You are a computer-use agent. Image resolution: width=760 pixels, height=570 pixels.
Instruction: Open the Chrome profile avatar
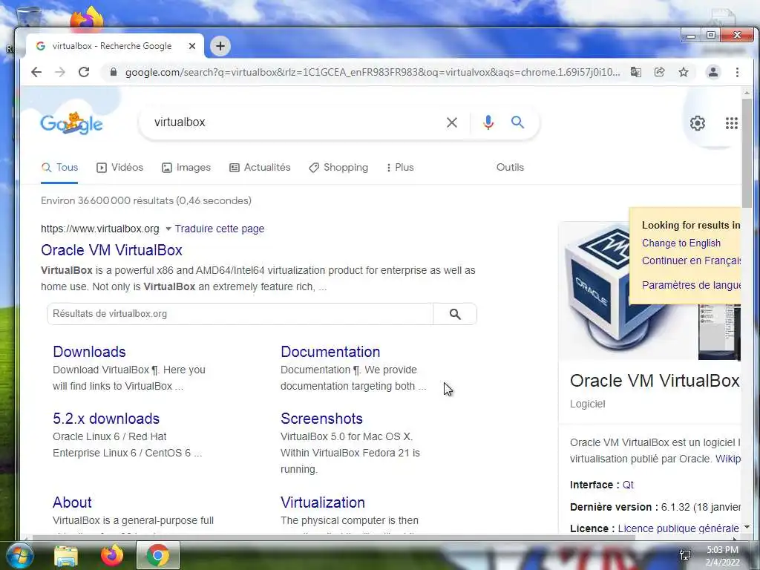pos(713,72)
